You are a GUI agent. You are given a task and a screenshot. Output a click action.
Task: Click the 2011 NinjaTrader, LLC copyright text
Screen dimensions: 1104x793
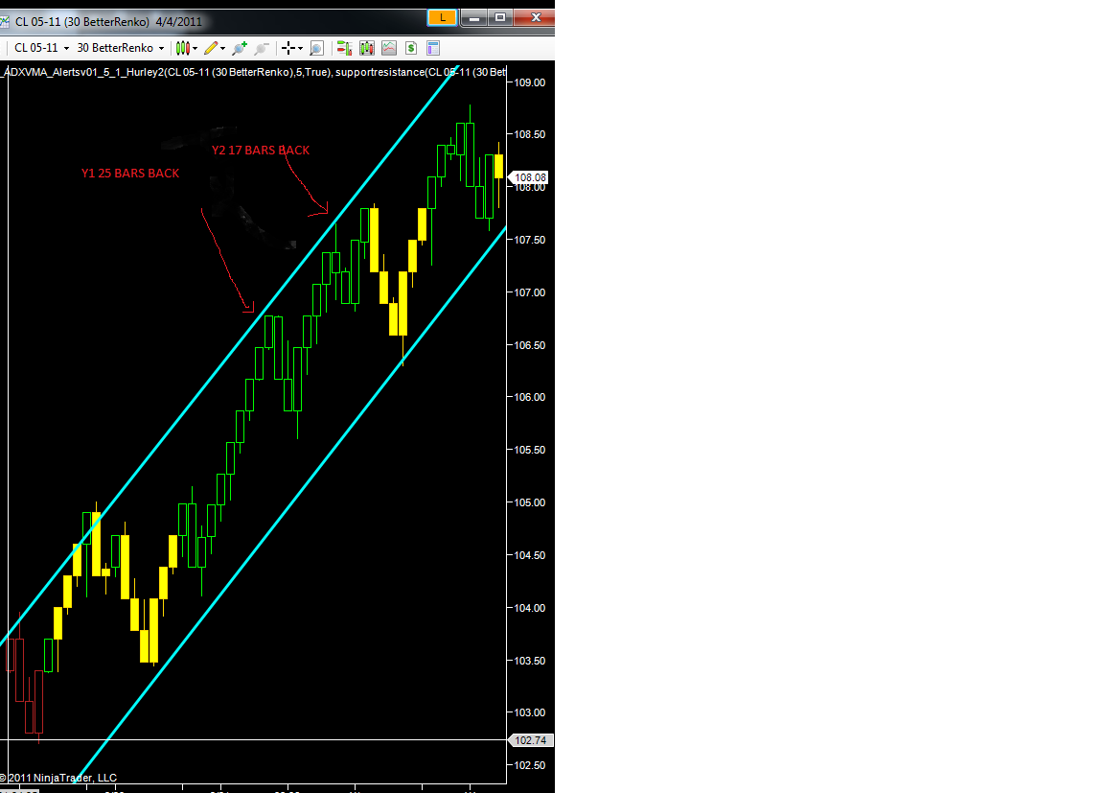click(58, 778)
